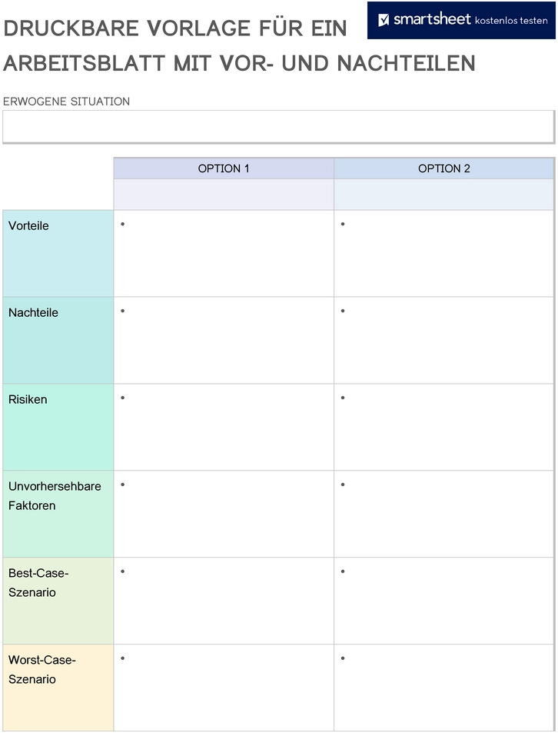Click Best-Case-Szenario cell for Option 1
The height and width of the screenshot is (733, 558).
pos(224,601)
